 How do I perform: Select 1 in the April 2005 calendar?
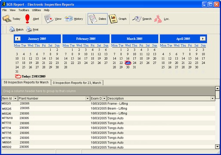click(190, 50)
